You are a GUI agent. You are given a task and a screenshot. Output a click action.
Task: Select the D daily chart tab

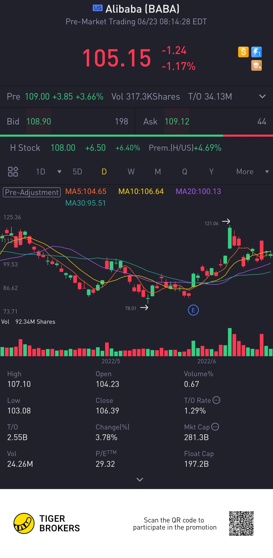tap(104, 172)
